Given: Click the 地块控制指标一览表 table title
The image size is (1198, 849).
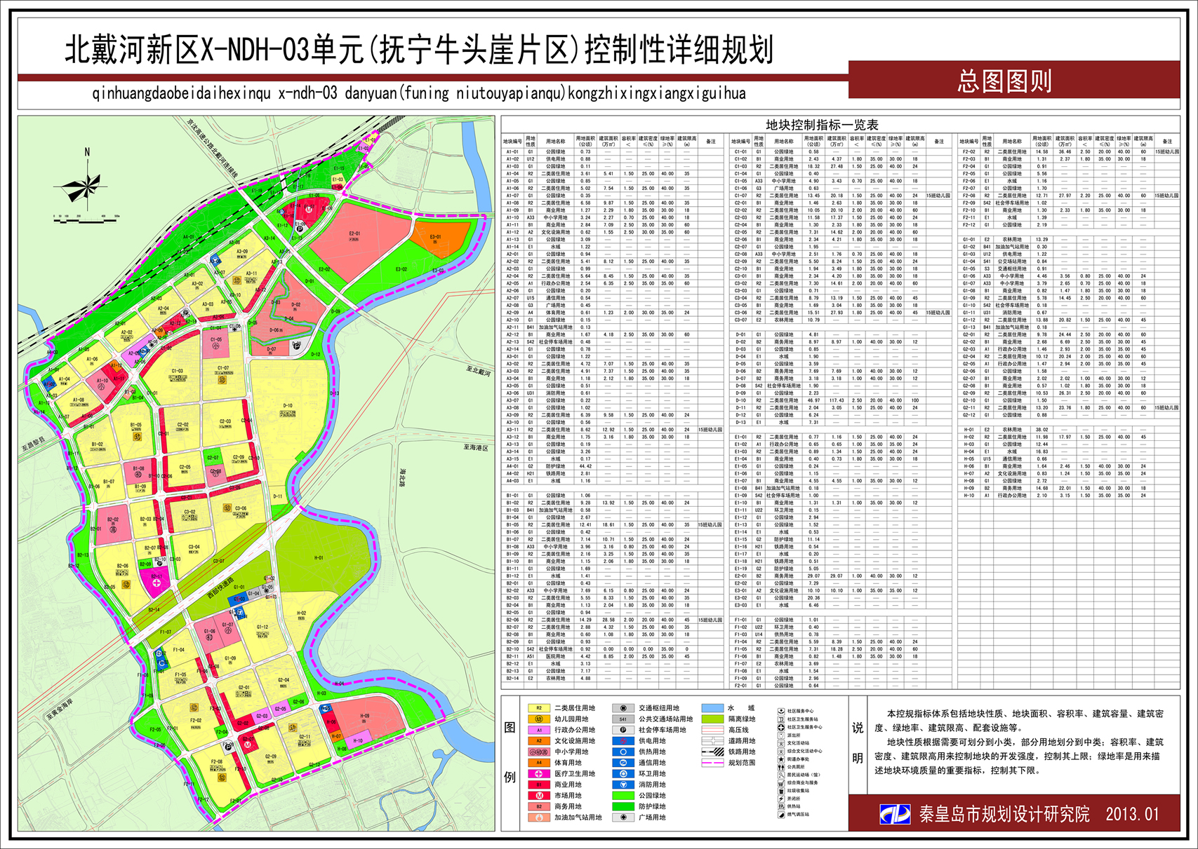Looking at the screenshot, I should (x=822, y=125).
